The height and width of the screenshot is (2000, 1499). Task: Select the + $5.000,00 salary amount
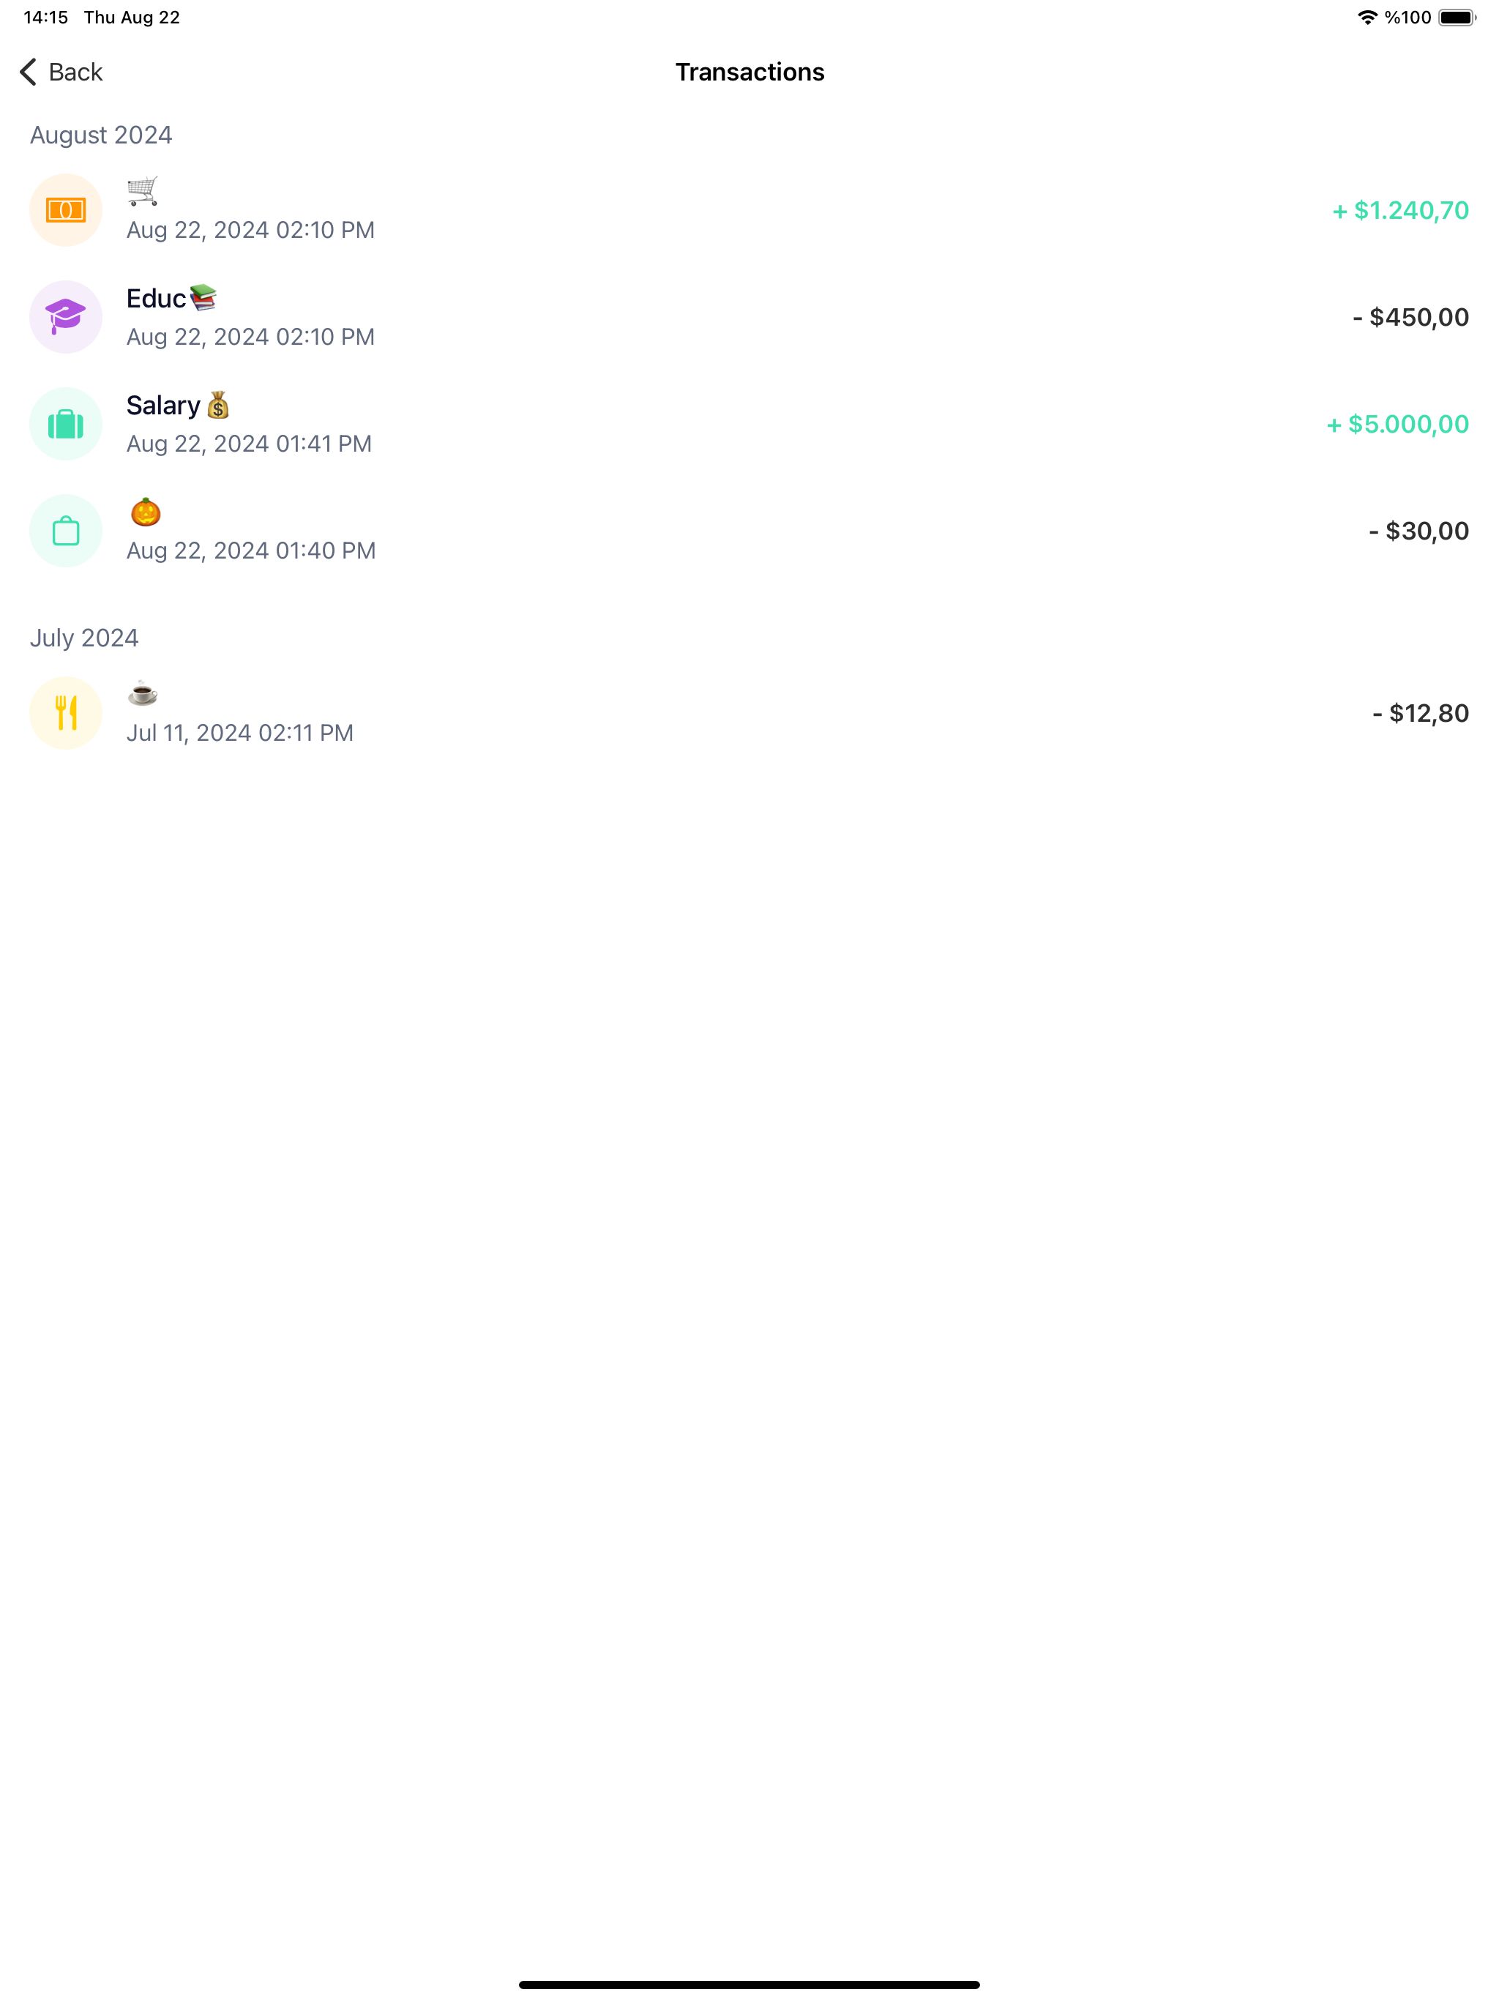1397,424
